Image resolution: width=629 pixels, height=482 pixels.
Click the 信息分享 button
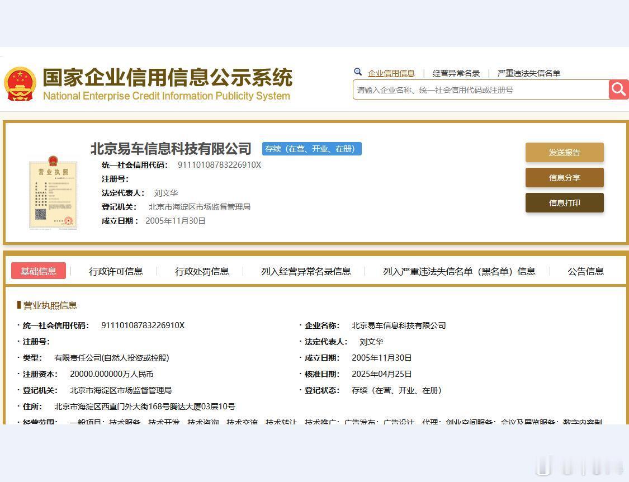coord(564,178)
